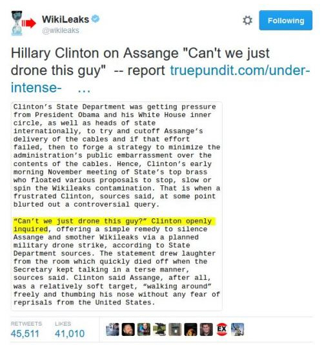Click the bearded man avatar thumbnail
The image size is (324, 345).
(128, 329)
